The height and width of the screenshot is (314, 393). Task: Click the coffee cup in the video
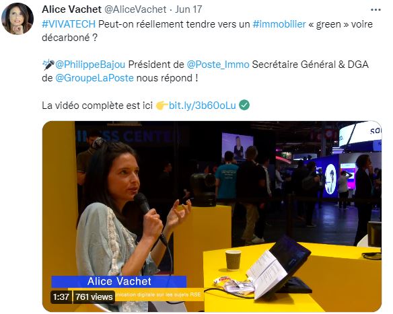(x=234, y=260)
